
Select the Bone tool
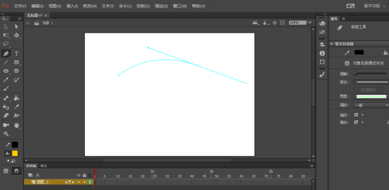click(x=6, y=98)
